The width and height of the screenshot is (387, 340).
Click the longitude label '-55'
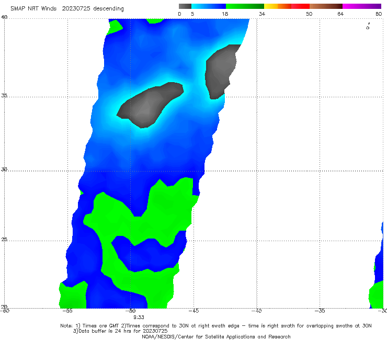click(67, 311)
